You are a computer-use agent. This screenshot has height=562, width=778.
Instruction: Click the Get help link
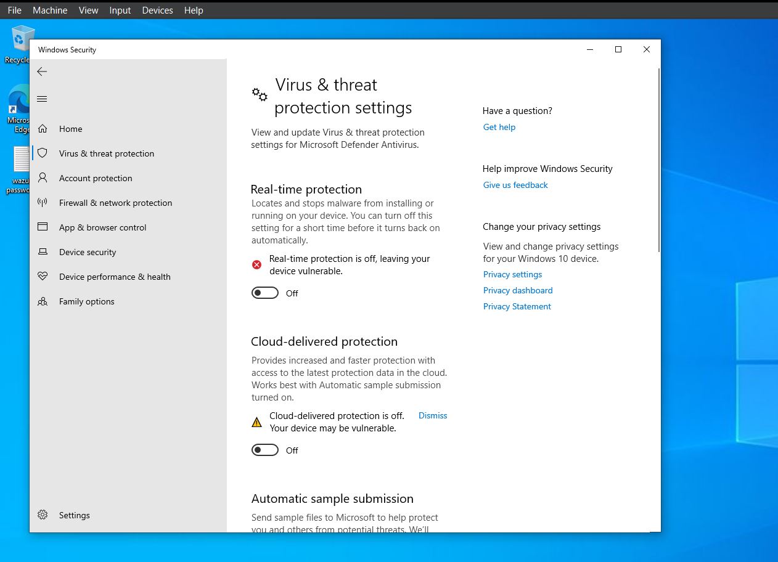point(499,127)
